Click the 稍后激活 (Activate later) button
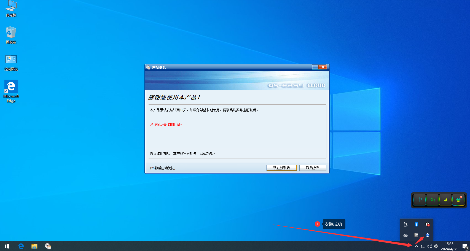This screenshot has height=251, width=470. point(313,168)
